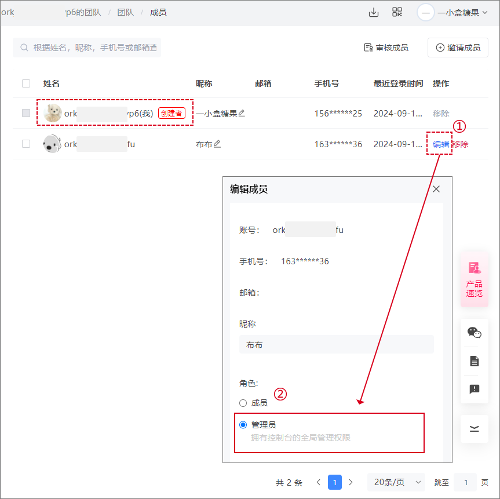Click 成员 in the breadcrumb

(158, 12)
